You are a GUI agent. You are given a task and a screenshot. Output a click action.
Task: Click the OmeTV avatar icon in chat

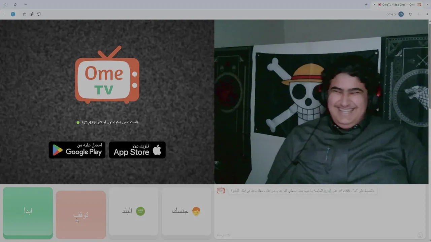click(x=221, y=191)
